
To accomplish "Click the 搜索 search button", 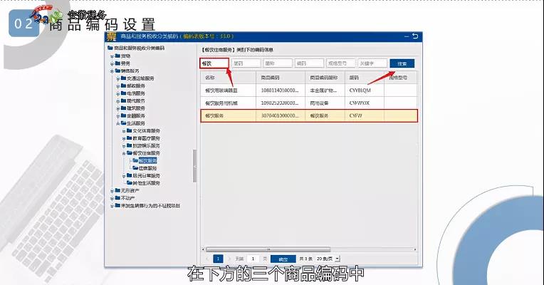I will (402, 63).
